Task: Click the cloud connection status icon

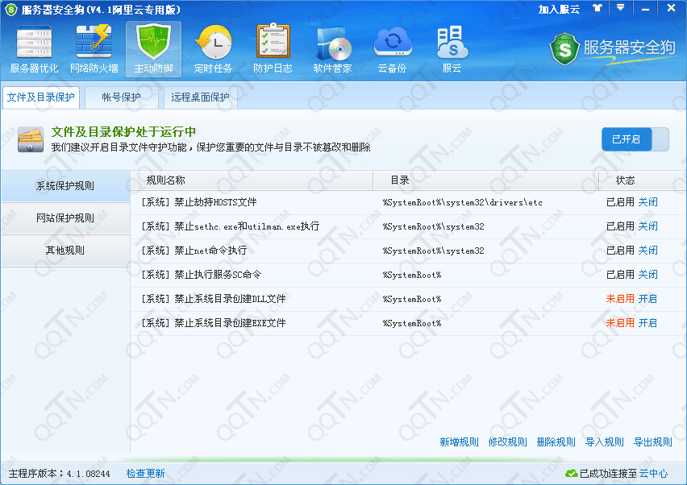Action: (x=572, y=473)
